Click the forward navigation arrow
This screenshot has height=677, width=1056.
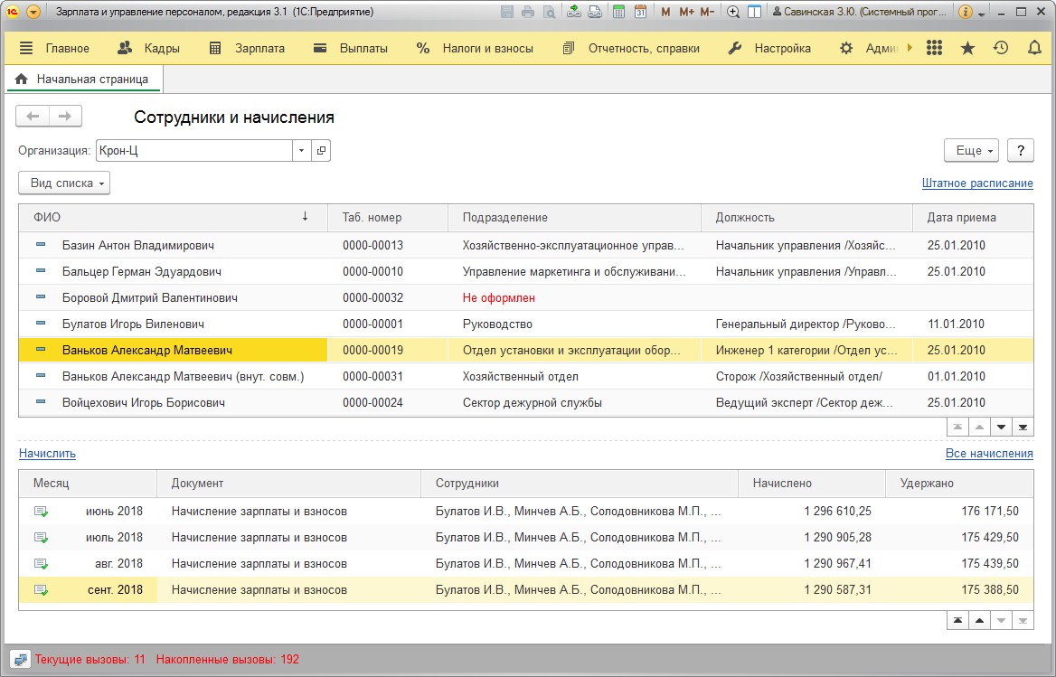pos(65,117)
